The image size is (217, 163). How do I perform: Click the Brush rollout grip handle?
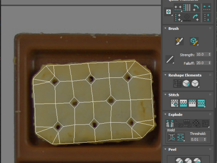(210, 28)
